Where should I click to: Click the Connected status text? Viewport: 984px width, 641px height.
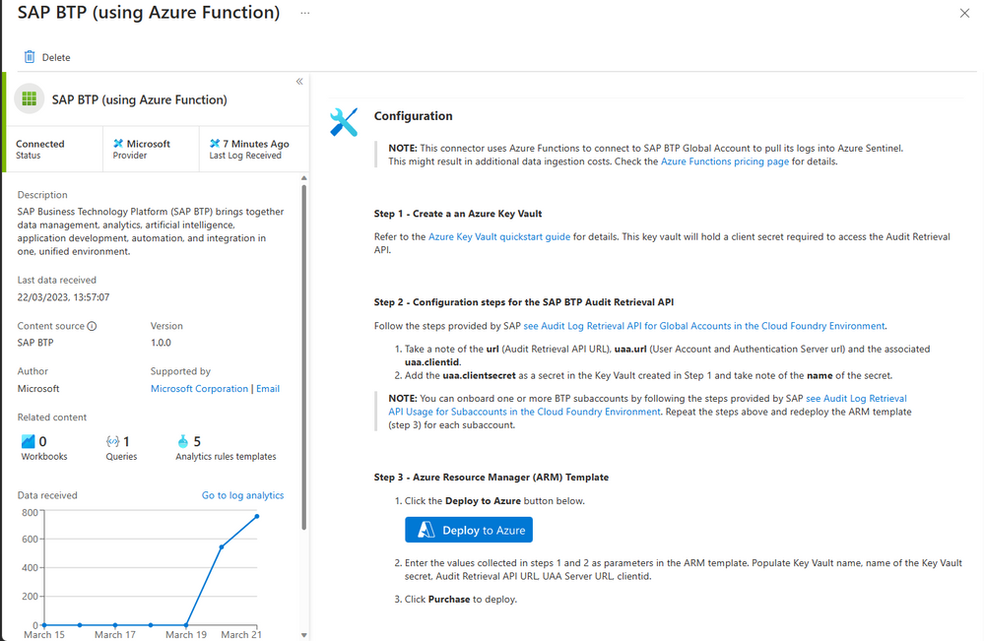[x=40, y=144]
